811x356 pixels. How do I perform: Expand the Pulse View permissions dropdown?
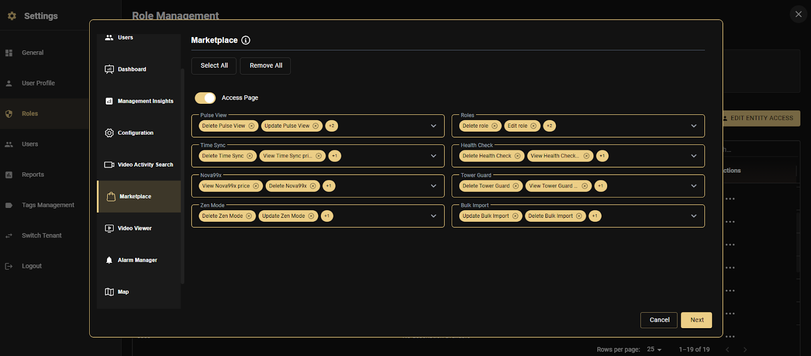(x=433, y=126)
